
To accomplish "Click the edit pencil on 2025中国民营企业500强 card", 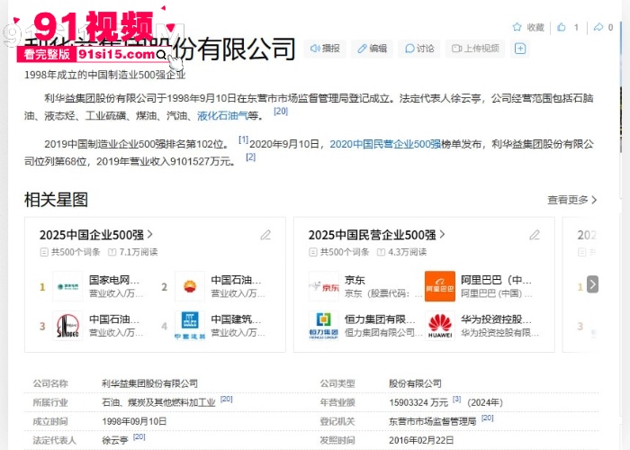I will [535, 235].
